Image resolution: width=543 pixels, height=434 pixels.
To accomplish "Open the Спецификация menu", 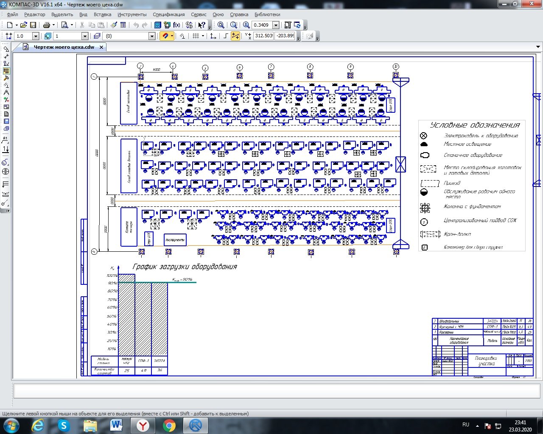I will (x=168, y=14).
